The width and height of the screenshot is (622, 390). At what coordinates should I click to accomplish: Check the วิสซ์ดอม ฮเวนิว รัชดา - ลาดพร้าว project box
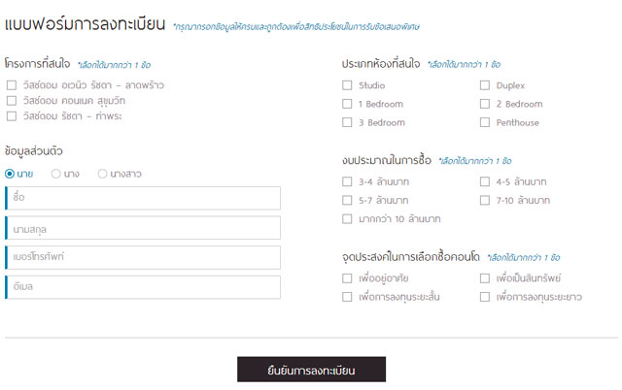pyautogui.click(x=11, y=84)
